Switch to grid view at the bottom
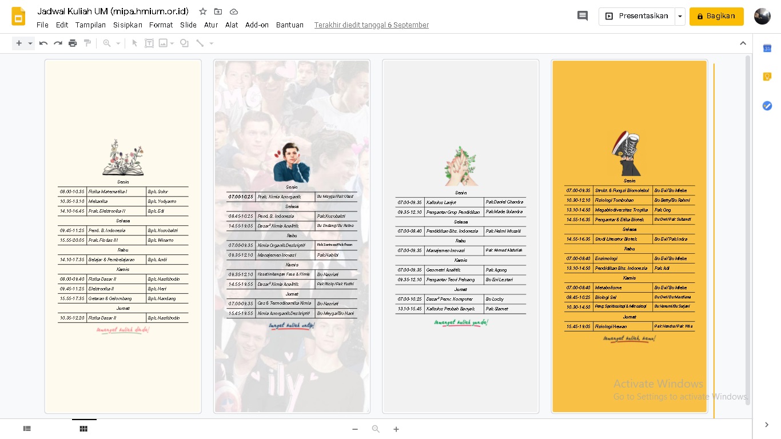 83,429
